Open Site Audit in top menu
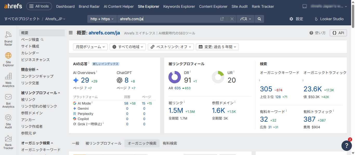 click(x=240, y=6)
